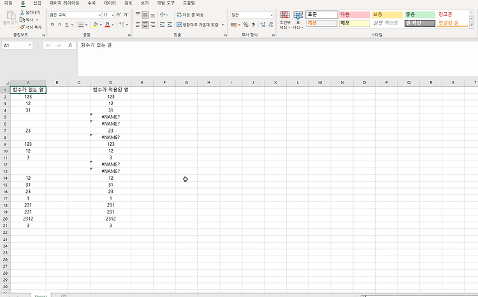Image resolution: width=478 pixels, height=297 pixels.
Task: Apply the Warning Text (경고문) cell style
Action: coord(453,14)
